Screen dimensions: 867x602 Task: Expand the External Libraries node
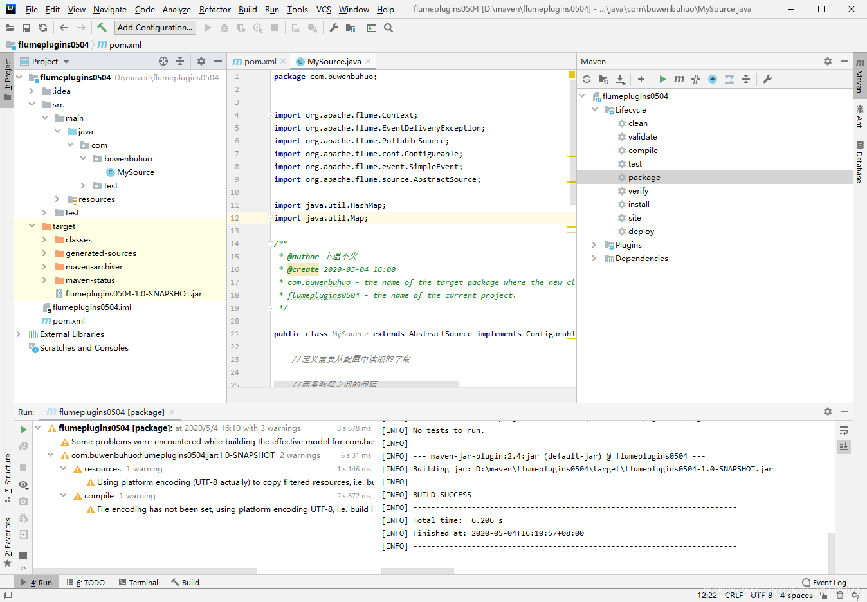coord(19,334)
